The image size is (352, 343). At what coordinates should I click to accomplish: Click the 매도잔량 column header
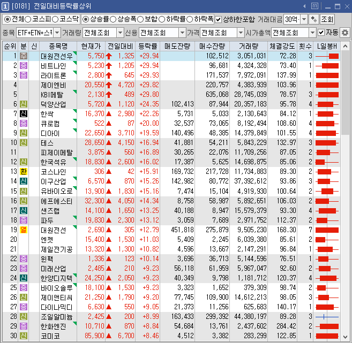tap(177, 46)
